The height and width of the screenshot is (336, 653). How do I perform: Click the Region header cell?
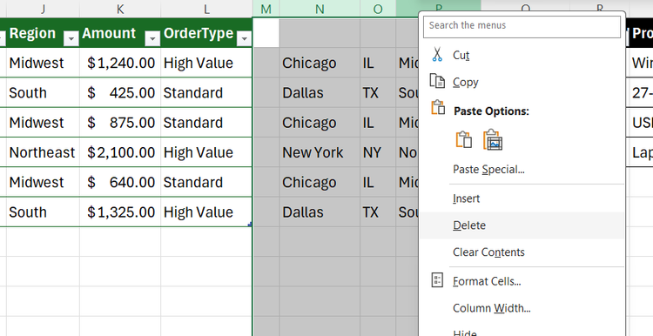[43, 33]
